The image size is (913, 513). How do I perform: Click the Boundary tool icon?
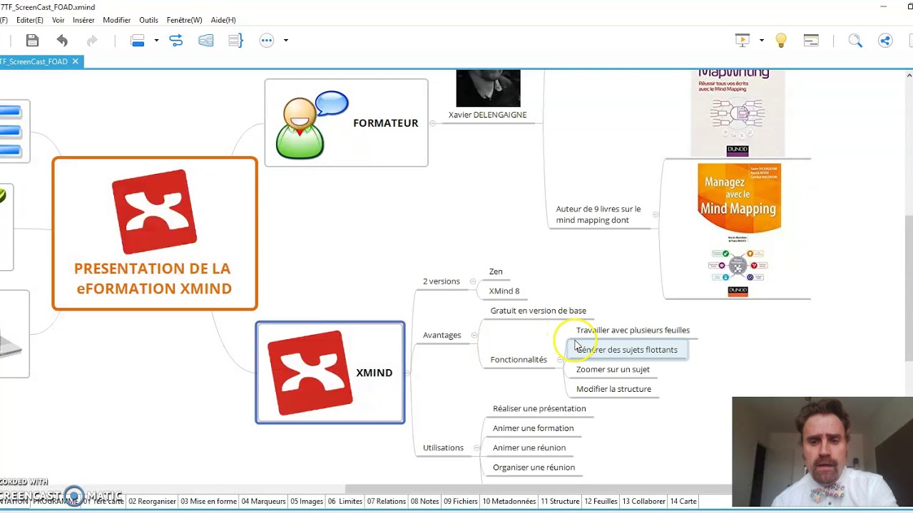[206, 41]
